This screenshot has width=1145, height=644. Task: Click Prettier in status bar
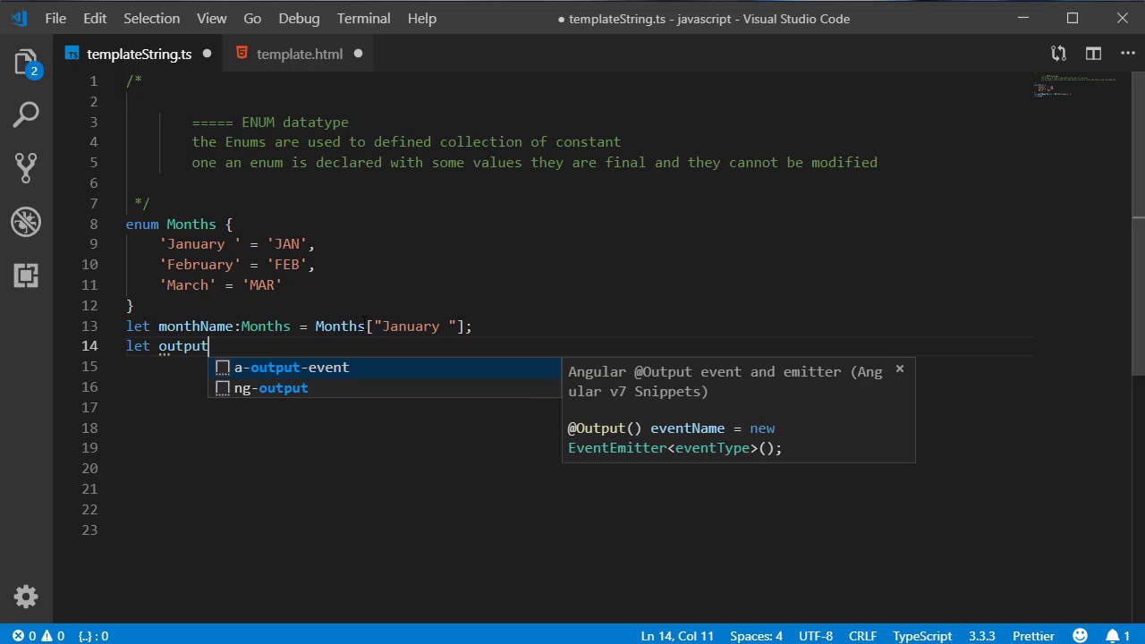[1033, 636]
